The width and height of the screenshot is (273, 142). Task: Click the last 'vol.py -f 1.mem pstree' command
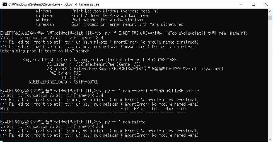pyautogui.click(x=120, y=122)
